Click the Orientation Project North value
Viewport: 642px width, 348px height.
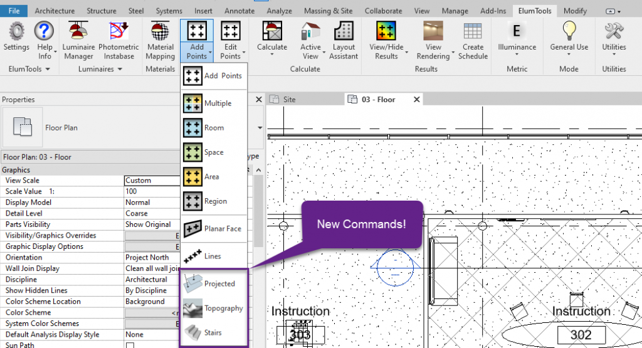tap(152, 258)
